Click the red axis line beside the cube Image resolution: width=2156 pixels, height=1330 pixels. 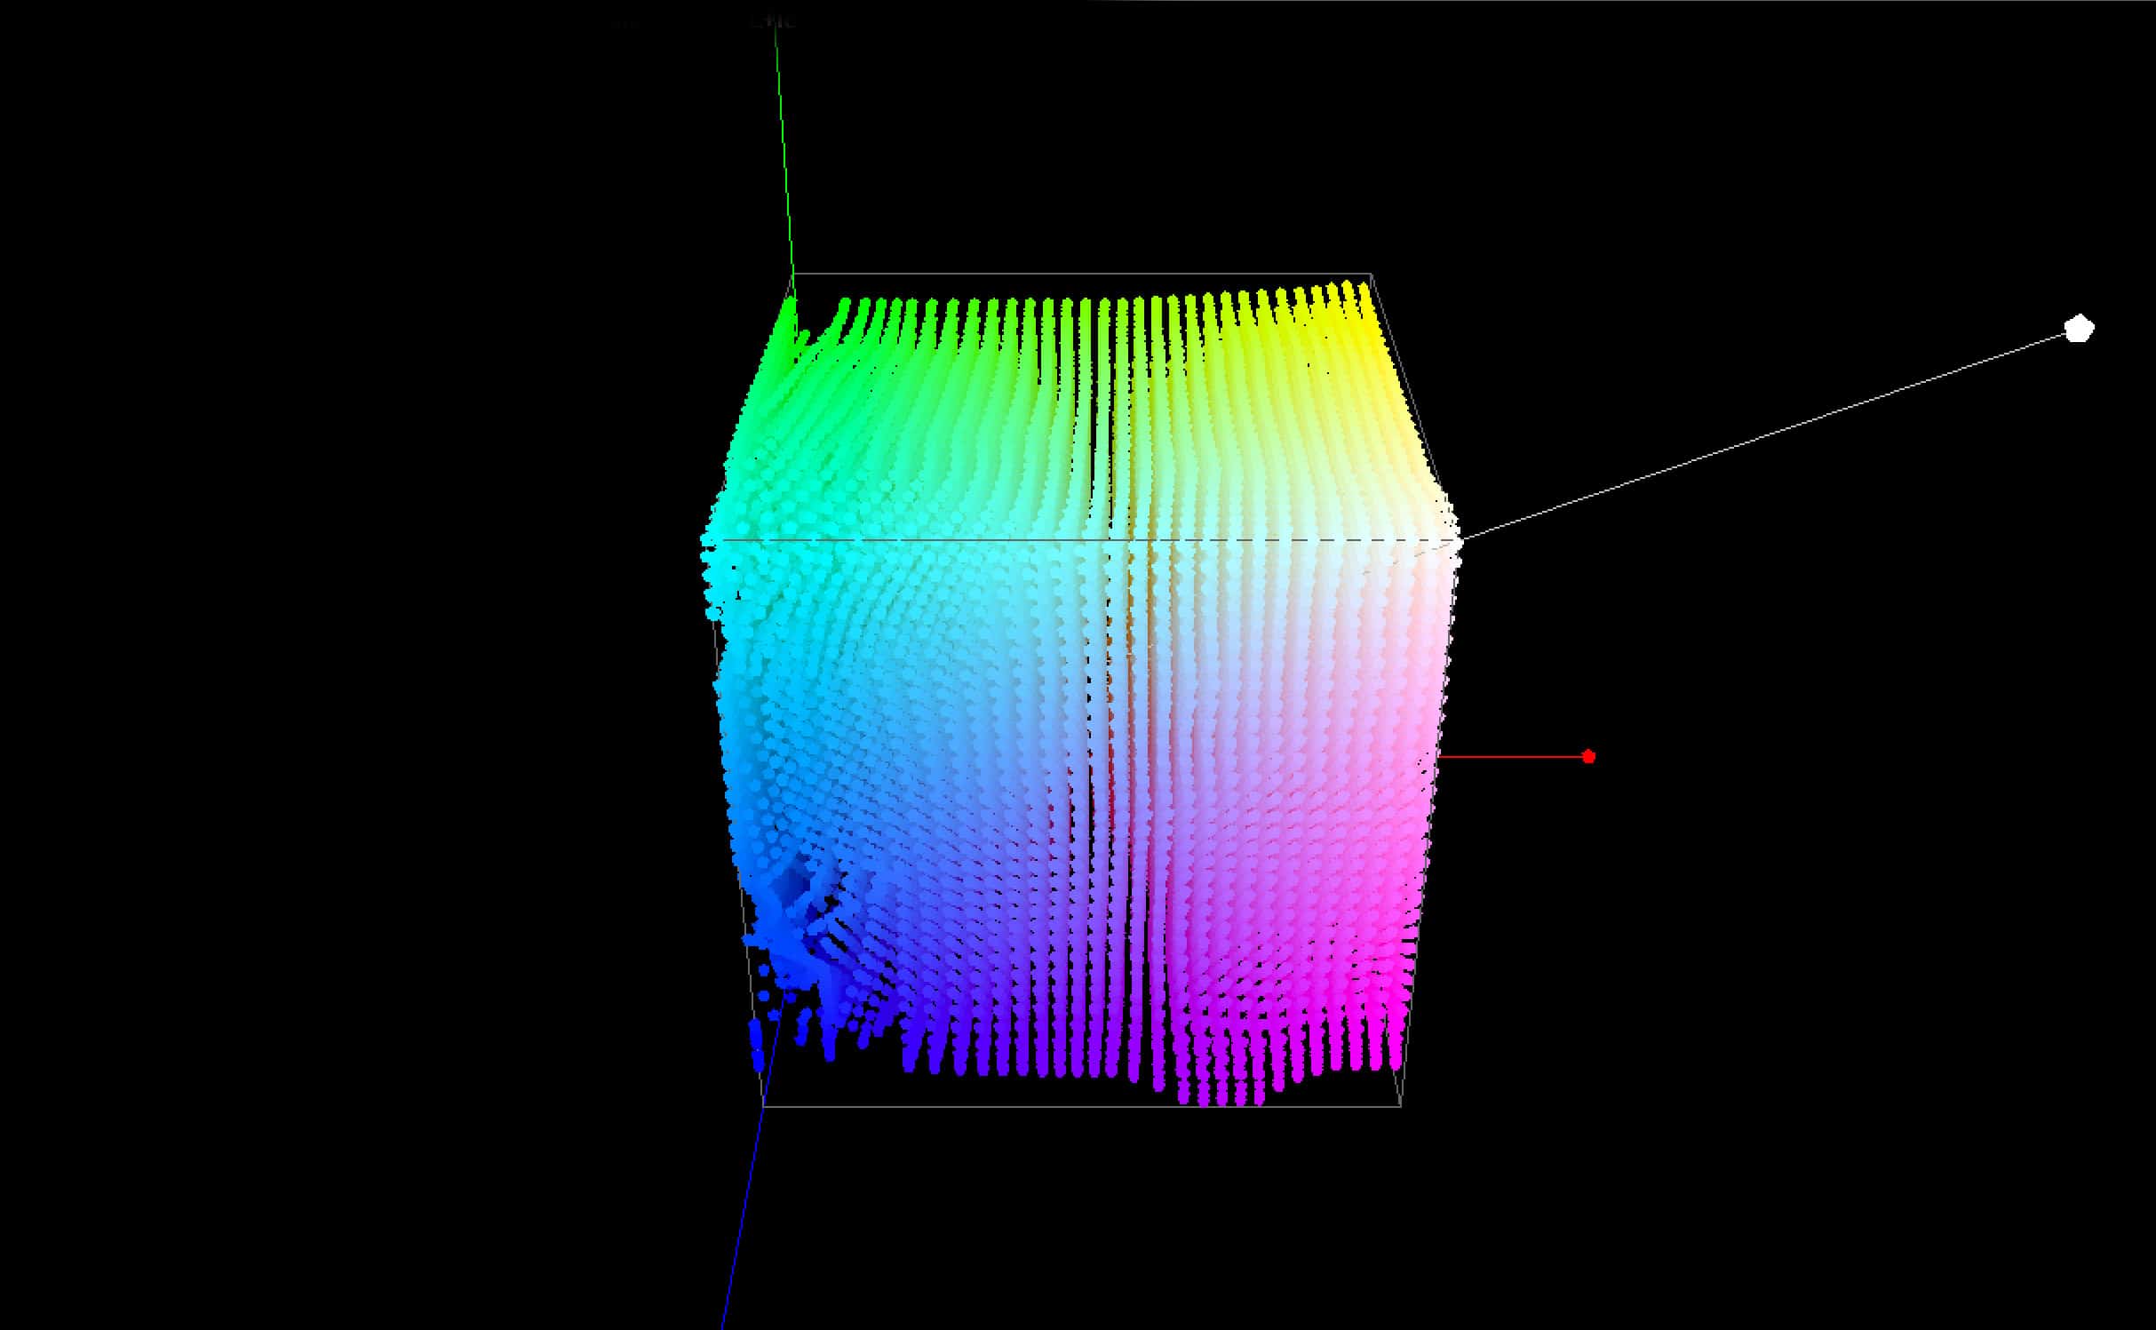point(1510,756)
